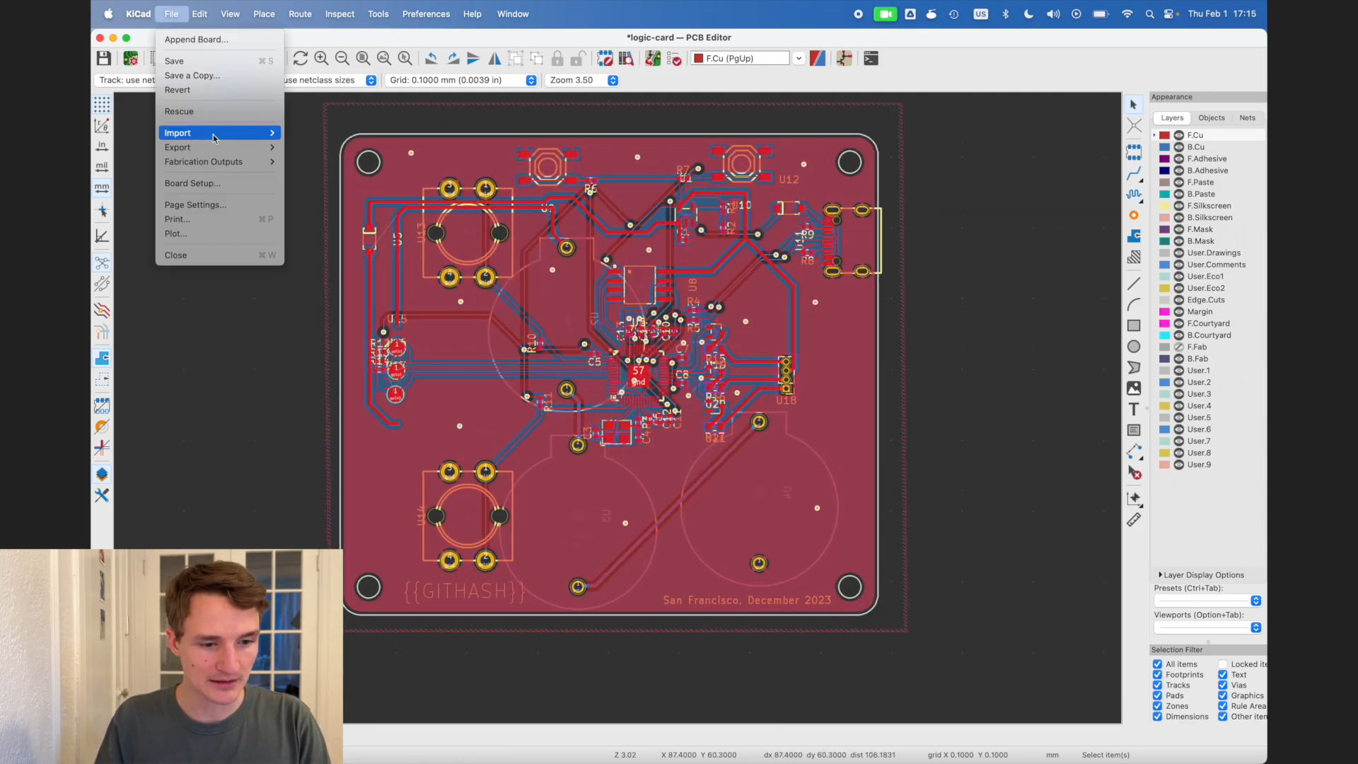Uncheck Zones selection filter
Image resolution: width=1358 pixels, height=764 pixels.
1157,706
